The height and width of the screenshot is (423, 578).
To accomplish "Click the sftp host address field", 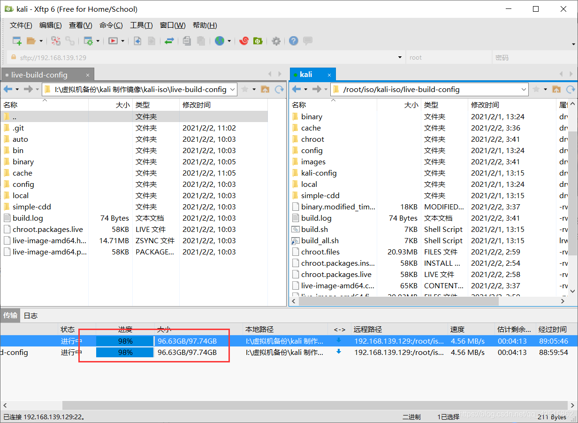I will (206, 57).
